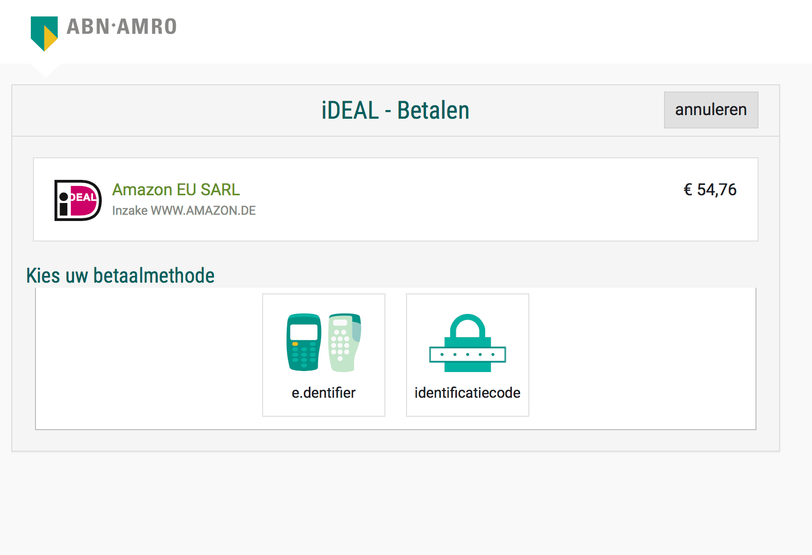Choose the identificatiecode label text
This screenshot has width=812, height=555.
coord(468,393)
